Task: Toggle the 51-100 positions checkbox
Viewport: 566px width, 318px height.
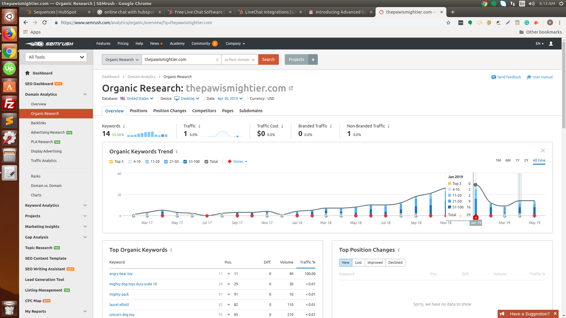Action: point(185,162)
